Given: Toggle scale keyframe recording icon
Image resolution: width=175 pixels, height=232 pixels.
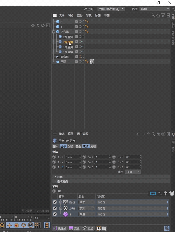Looking at the screenshot, I should (x=16, y=225).
